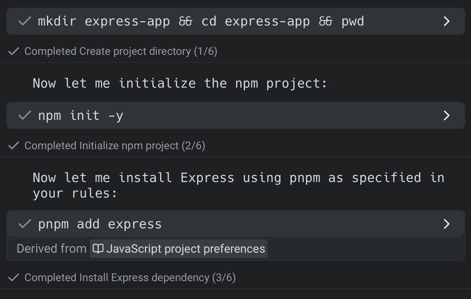Click green checkmark beside mkdir command
The width and height of the screenshot is (471, 299).
25,21
